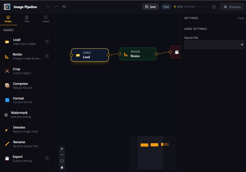Click the Crop scissors icon
The image size is (246, 172).
click(x=7, y=71)
